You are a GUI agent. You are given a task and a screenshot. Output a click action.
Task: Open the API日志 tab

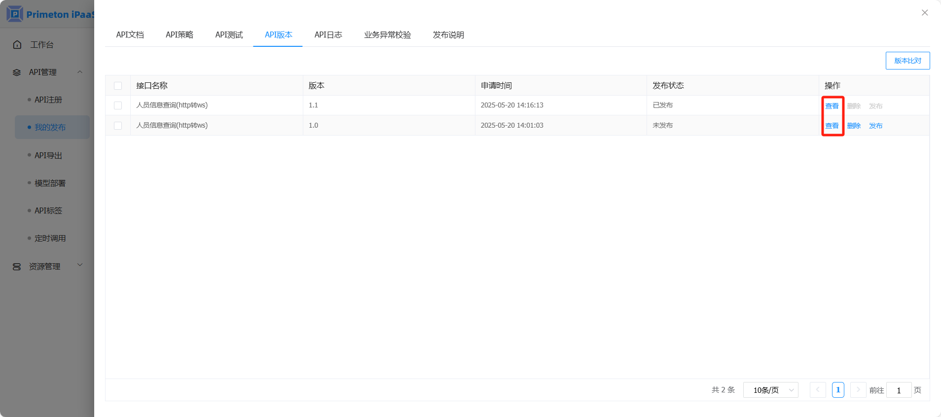pos(328,35)
